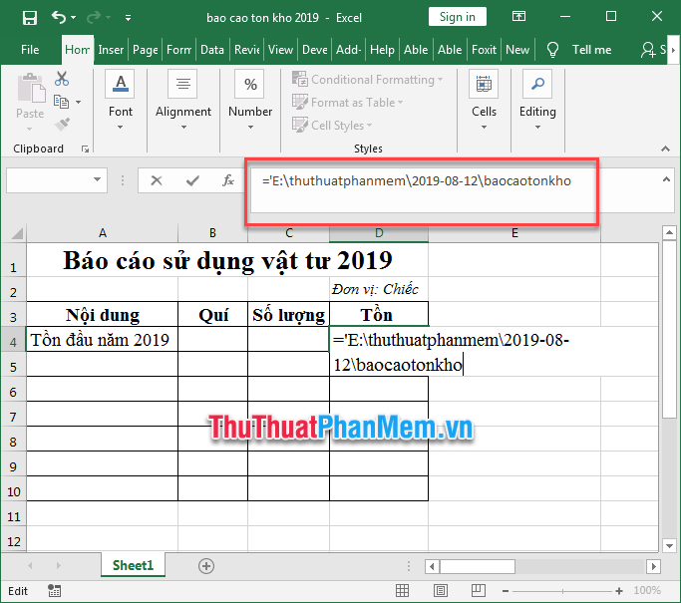Open the File menu tab

tap(30, 50)
